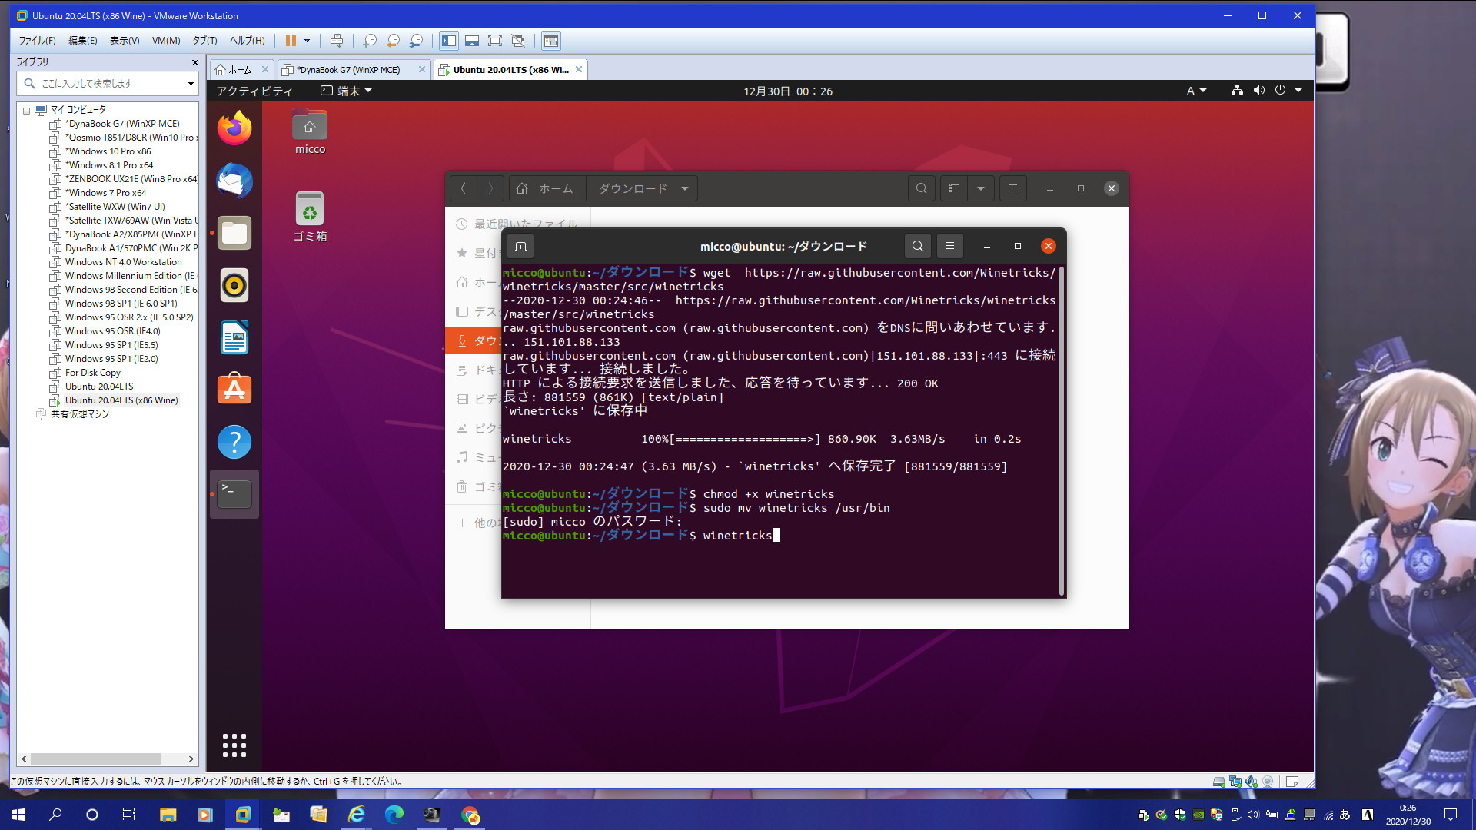Open the ファイル(F) menu
Viewport: 1476px width, 830px height.
click(x=37, y=41)
